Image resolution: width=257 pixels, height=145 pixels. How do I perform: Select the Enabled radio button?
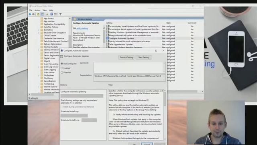coord(62,68)
